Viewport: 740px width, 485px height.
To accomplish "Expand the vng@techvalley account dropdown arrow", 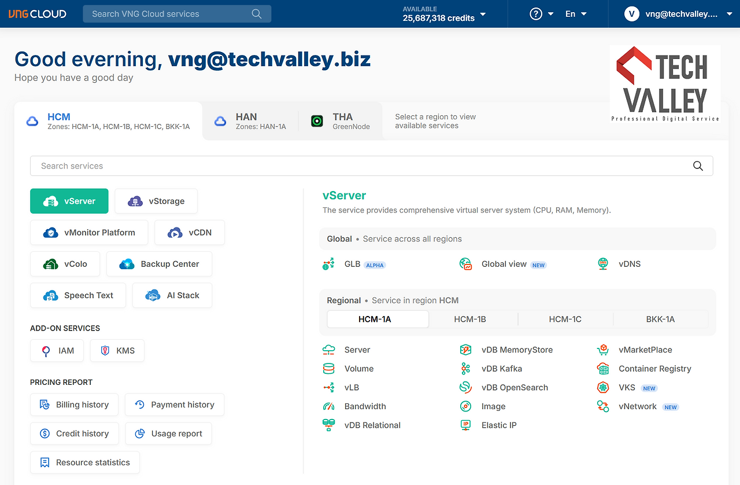I will [x=729, y=14].
